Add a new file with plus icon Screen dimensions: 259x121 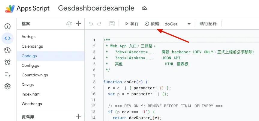pos(78,24)
